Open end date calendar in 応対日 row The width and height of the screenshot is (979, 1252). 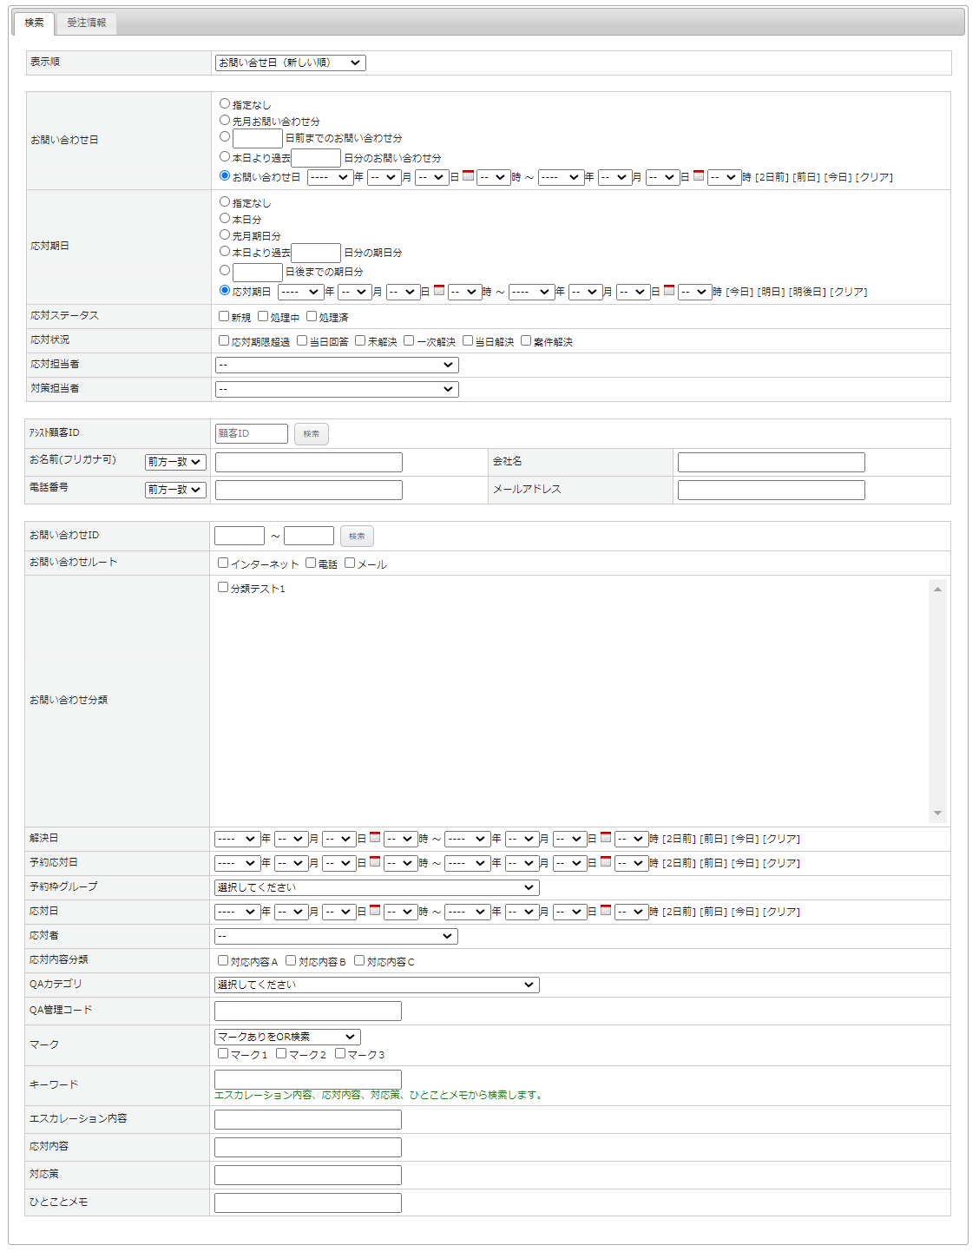(x=606, y=911)
